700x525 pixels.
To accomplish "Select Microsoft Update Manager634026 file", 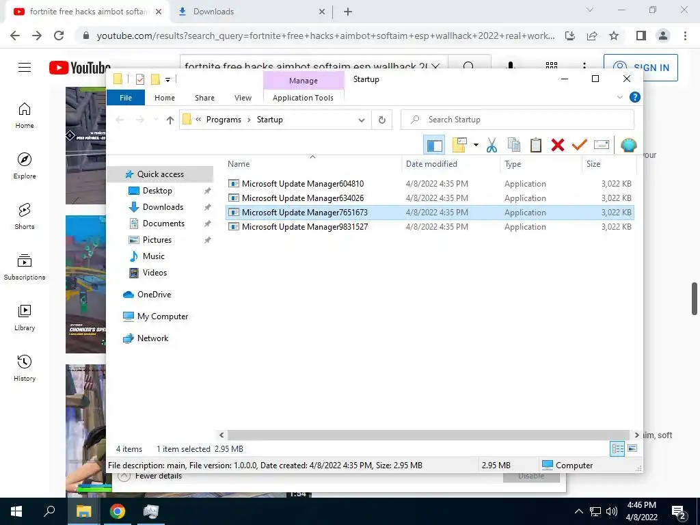I will click(430, 198).
